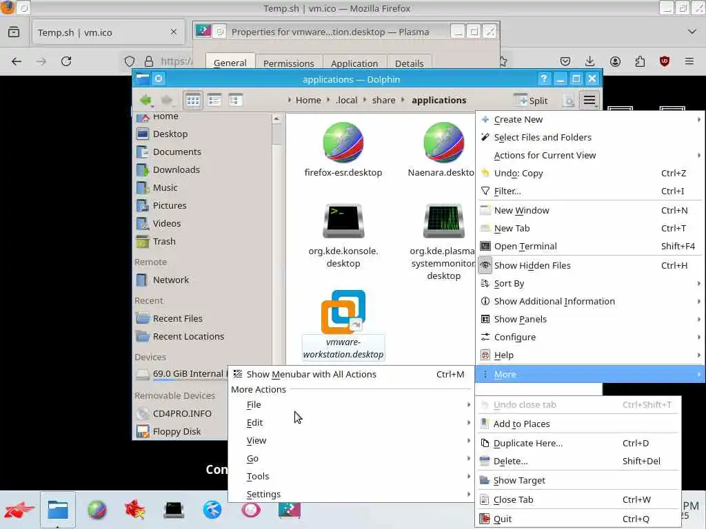Expand Show Additional Information submenu
706x529 pixels.
590,302
